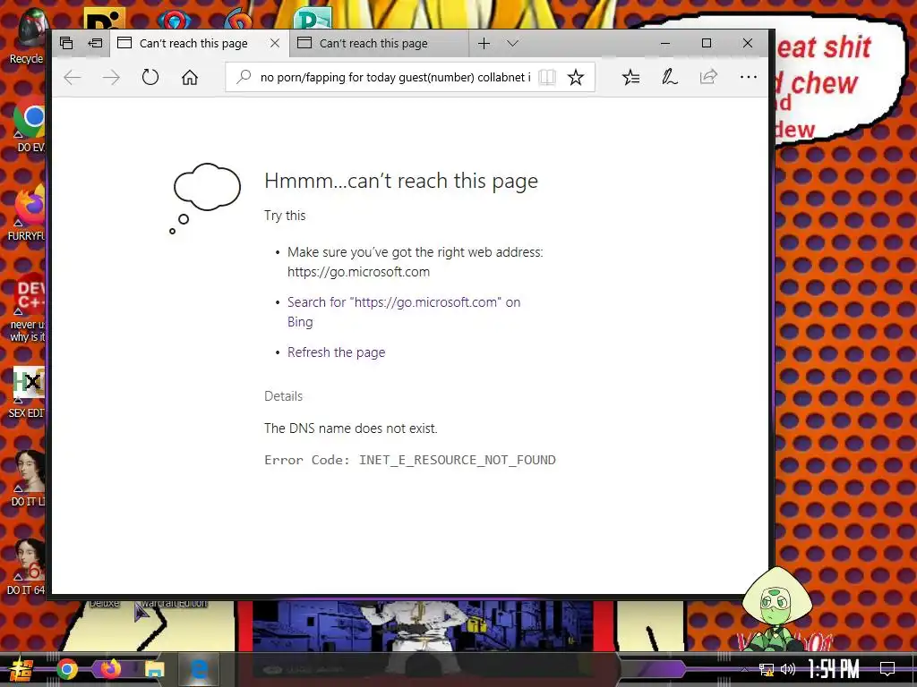Open the Action Center notifications
The height and width of the screenshot is (687, 917).
887,669
